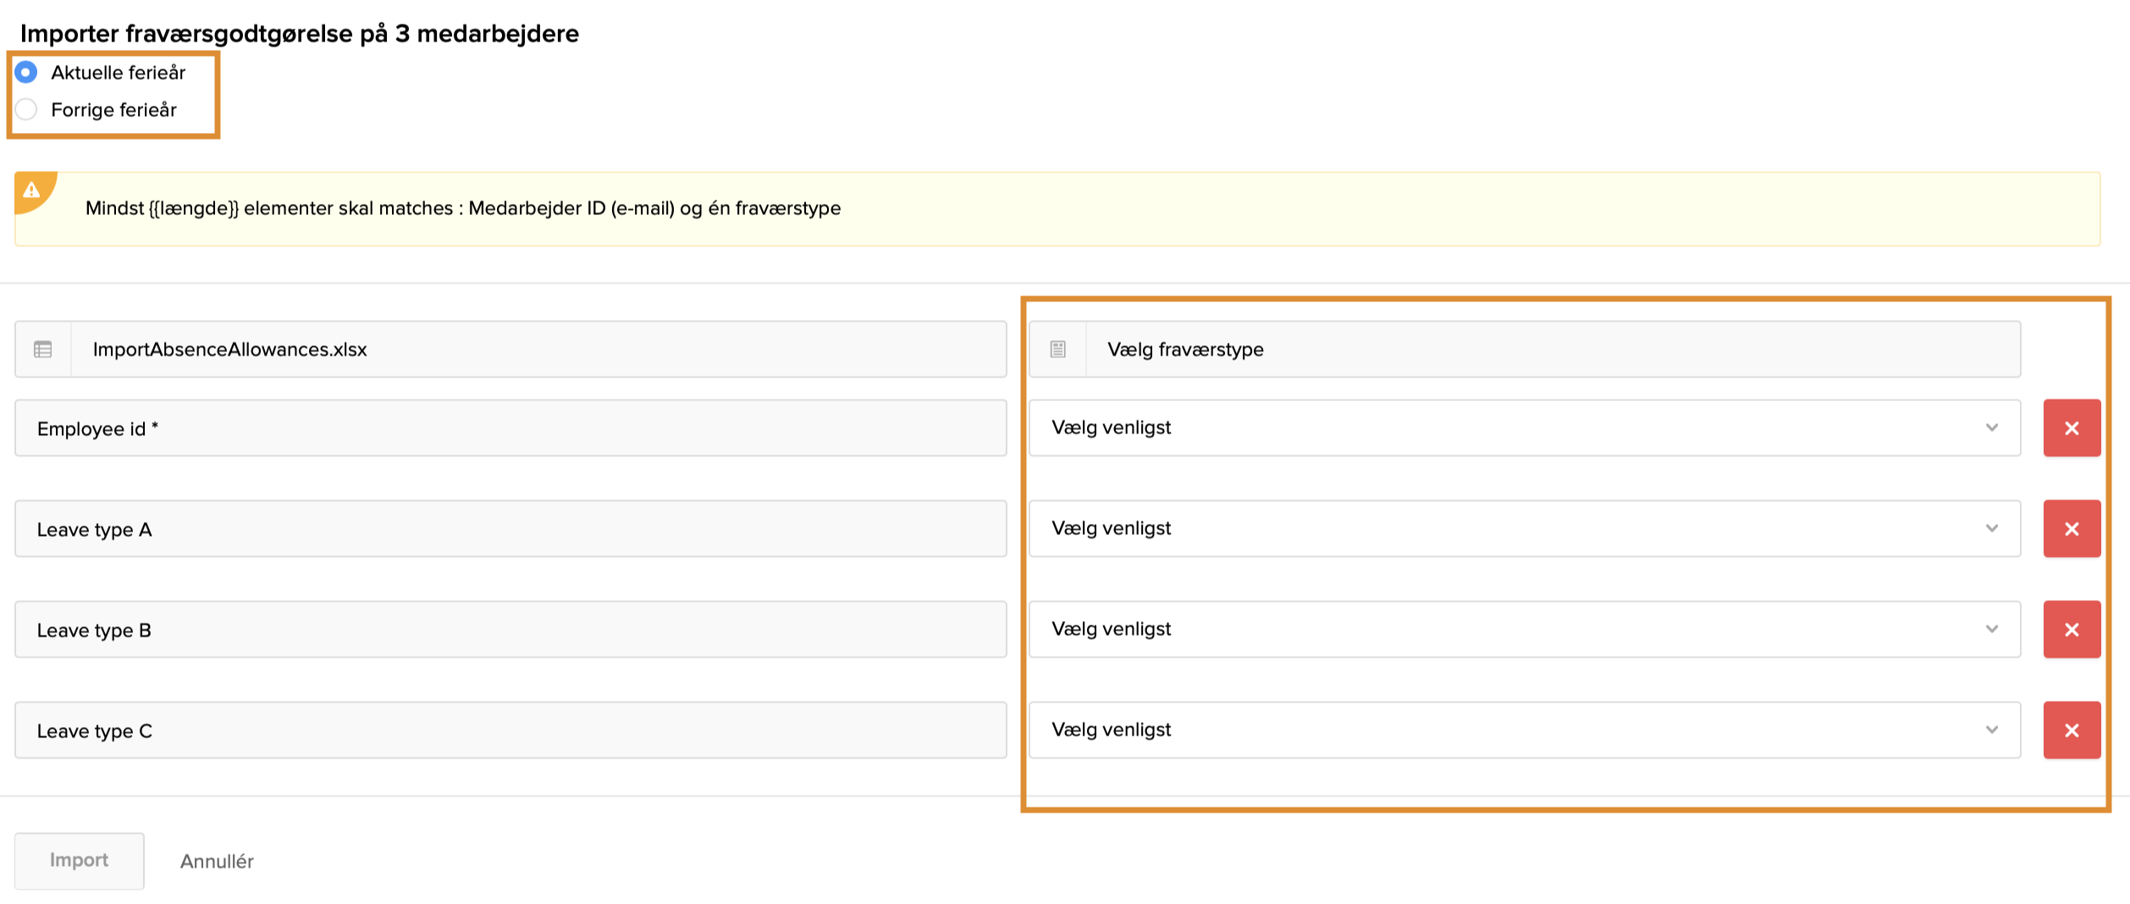Click the yellow warning triangle icon
Image resolution: width=2130 pixels, height=904 pixels.
[x=32, y=190]
